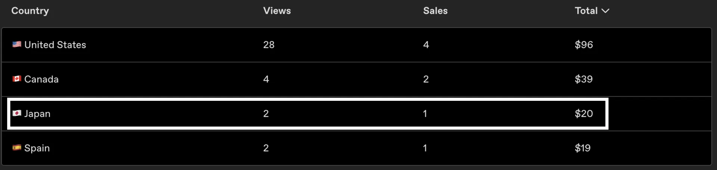Image resolution: width=717 pixels, height=170 pixels.
Task: Sort table by Country header
Action: 30,11
